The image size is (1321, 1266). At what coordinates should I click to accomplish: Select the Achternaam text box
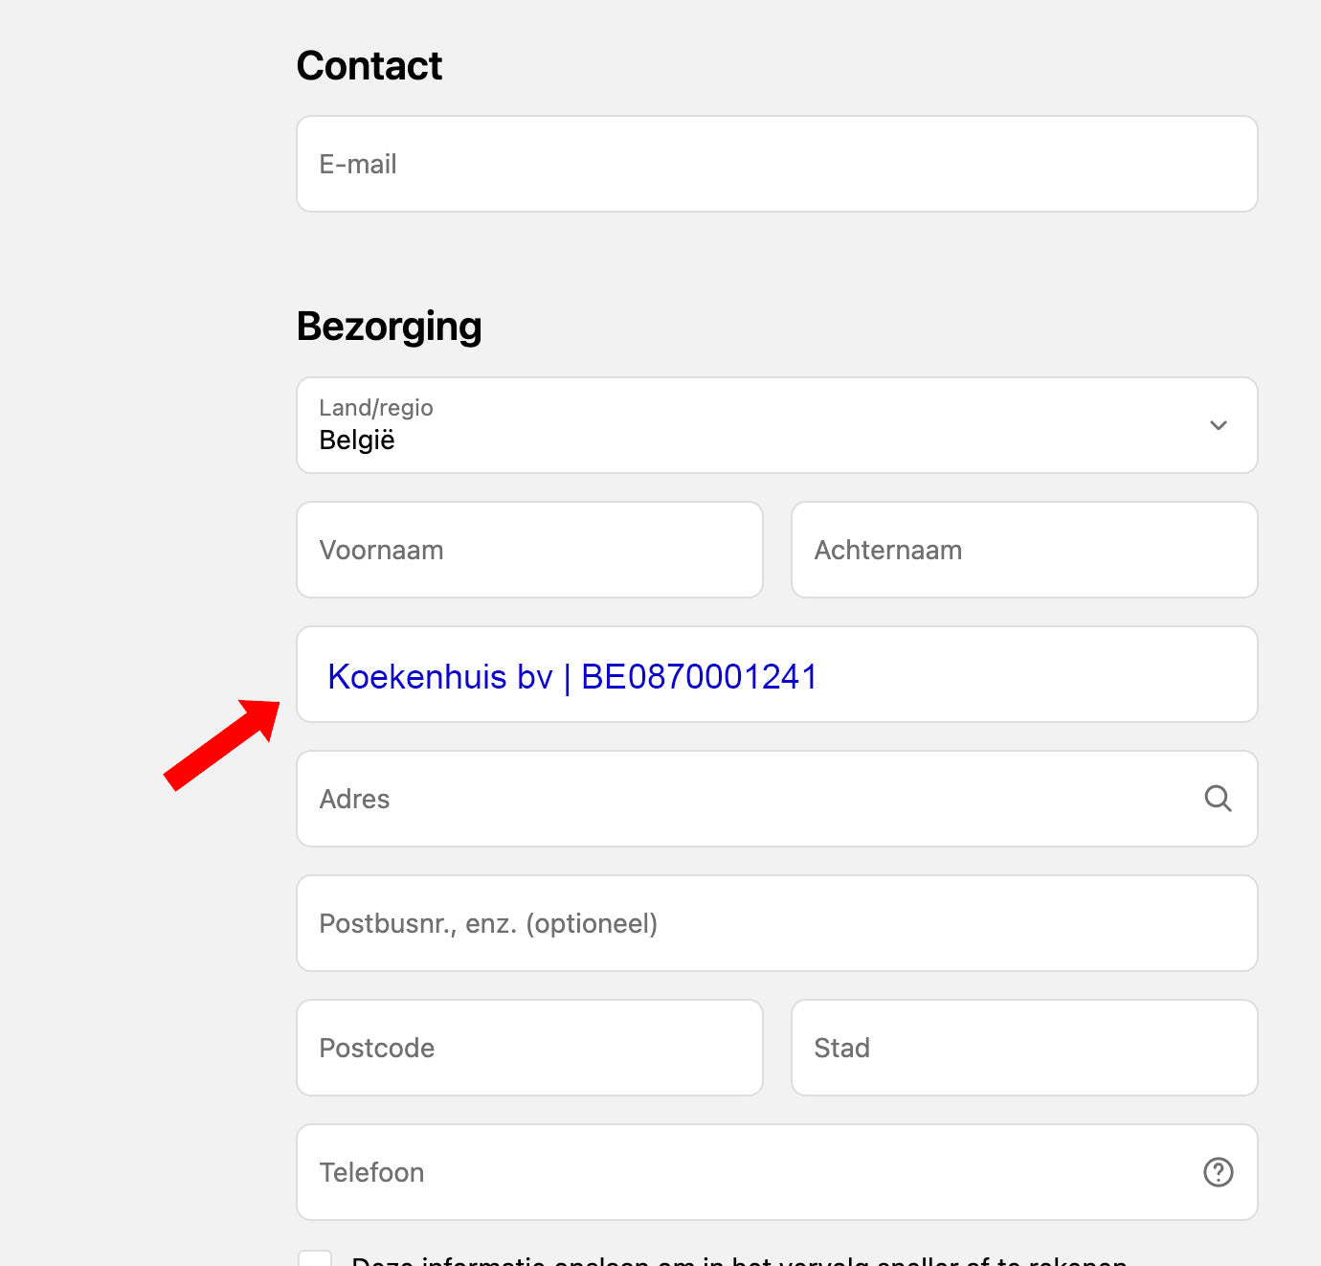[1023, 550]
